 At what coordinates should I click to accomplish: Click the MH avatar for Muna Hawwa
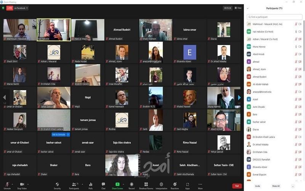pyautogui.click(x=249, y=47)
